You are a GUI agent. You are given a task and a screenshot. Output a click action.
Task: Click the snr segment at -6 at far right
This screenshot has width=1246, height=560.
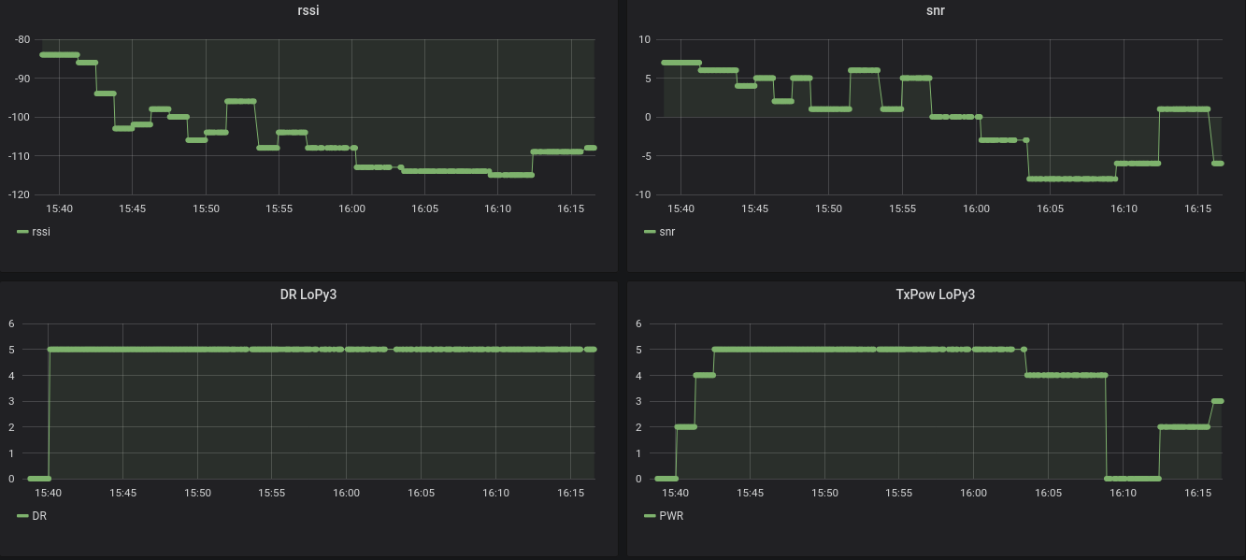1217,164
